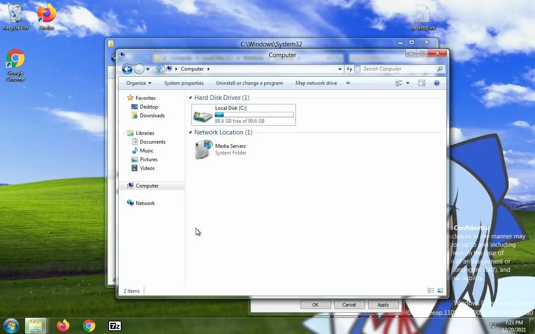This screenshot has width=535, height=334.
Task: Select the Media Servers icon
Action: click(203, 149)
